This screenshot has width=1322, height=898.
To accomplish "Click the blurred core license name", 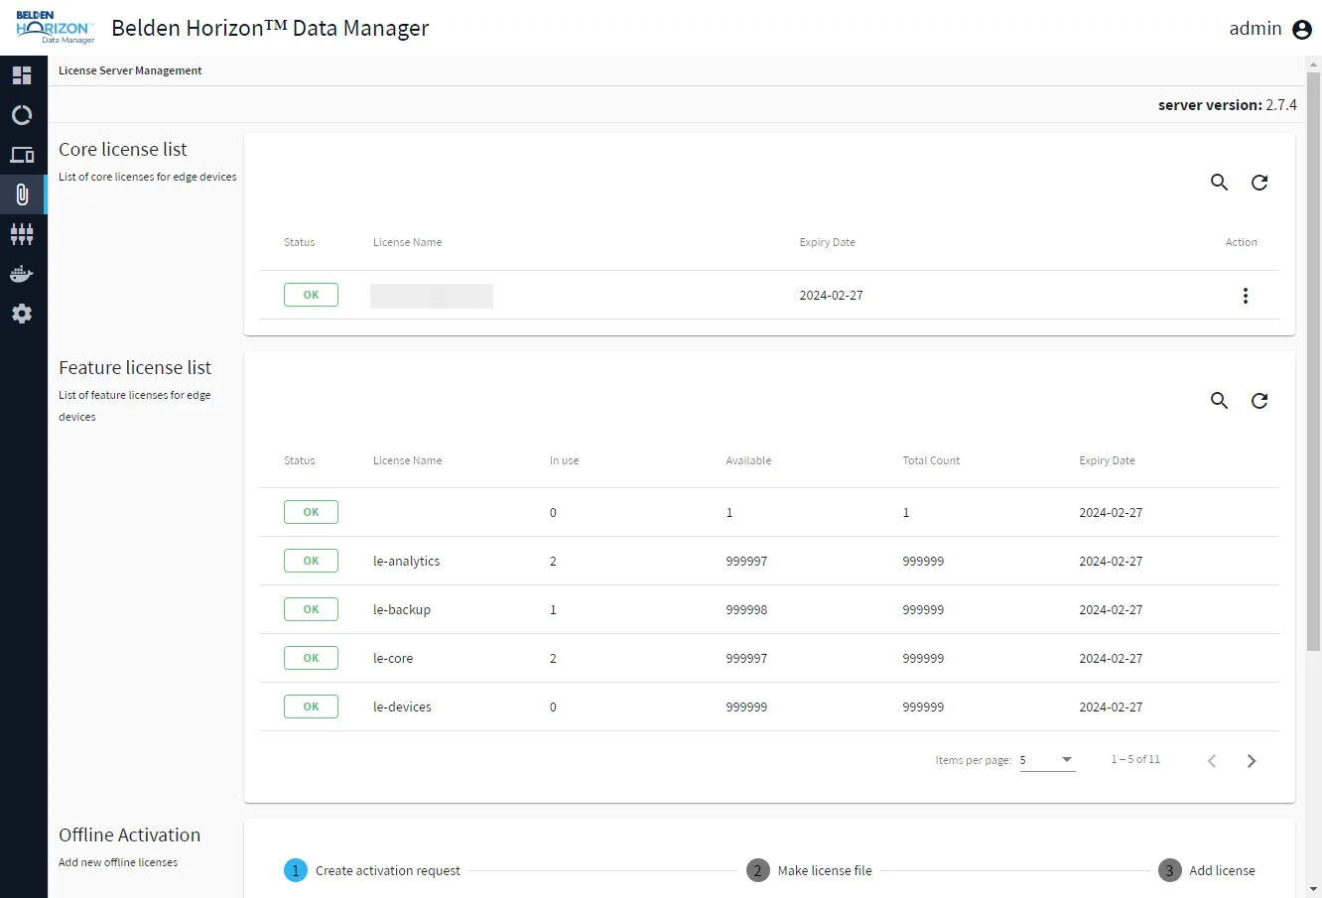I will pyautogui.click(x=432, y=296).
